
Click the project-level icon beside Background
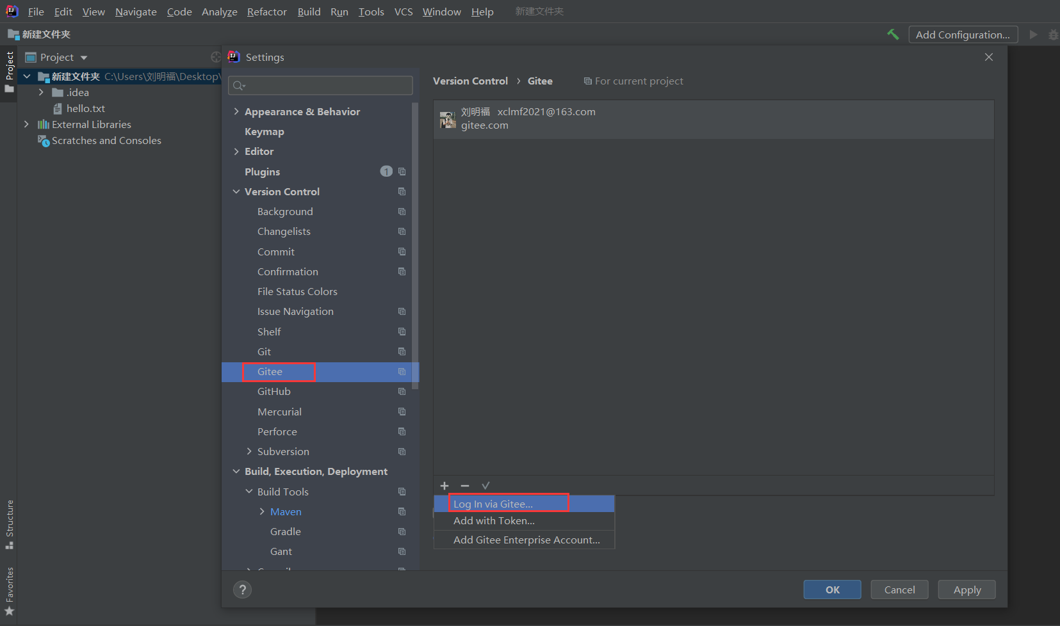(x=402, y=211)
